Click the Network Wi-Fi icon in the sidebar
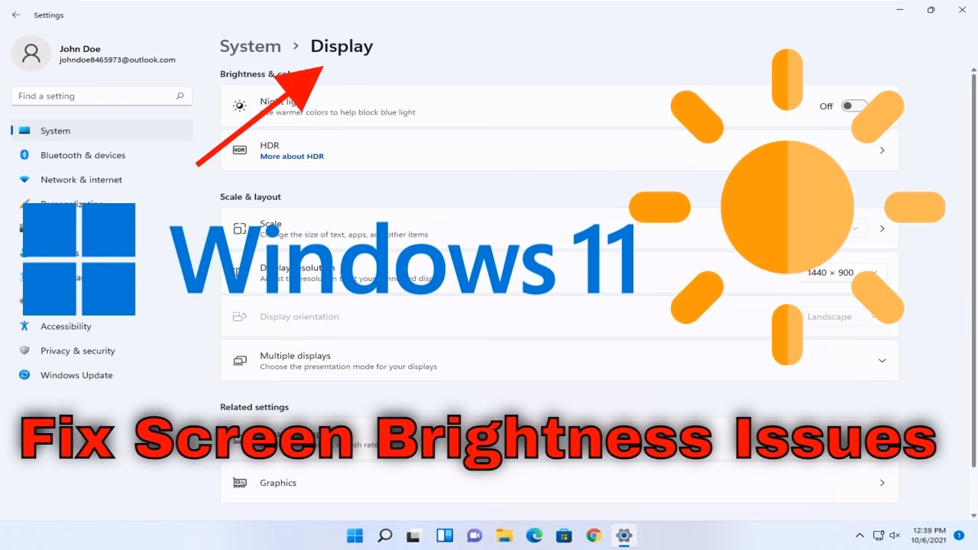The height and width of the screenshot is (550, 978). [24, 180]
